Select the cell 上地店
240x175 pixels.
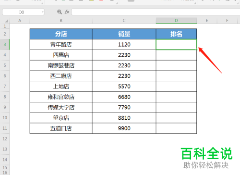[x=61, y=87]
